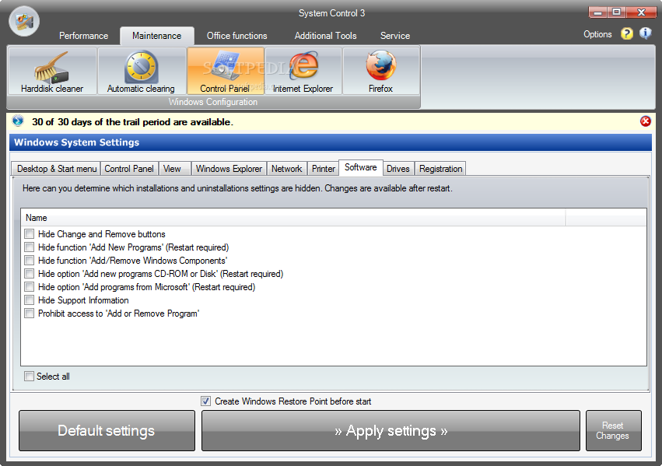
Task: Click the System Control application logo
Action: tap(24, 21)
